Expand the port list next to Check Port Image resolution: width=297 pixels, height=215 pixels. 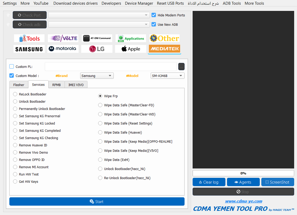click(99, 15)
